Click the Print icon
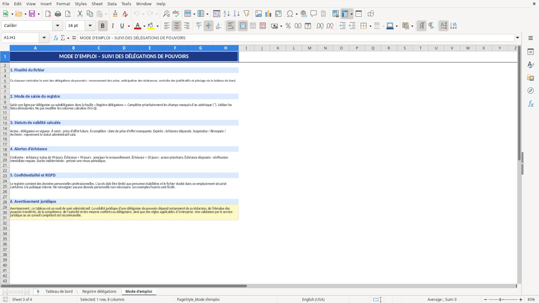Image resolution: width=539 pixels, height=303 pixels. click(x=58, y=14)
